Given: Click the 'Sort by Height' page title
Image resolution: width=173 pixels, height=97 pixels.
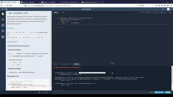Looking at the screenshot, I should 86,9.
